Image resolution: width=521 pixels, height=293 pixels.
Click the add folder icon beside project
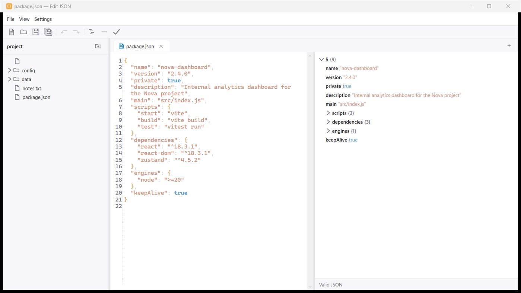(98, 46)
